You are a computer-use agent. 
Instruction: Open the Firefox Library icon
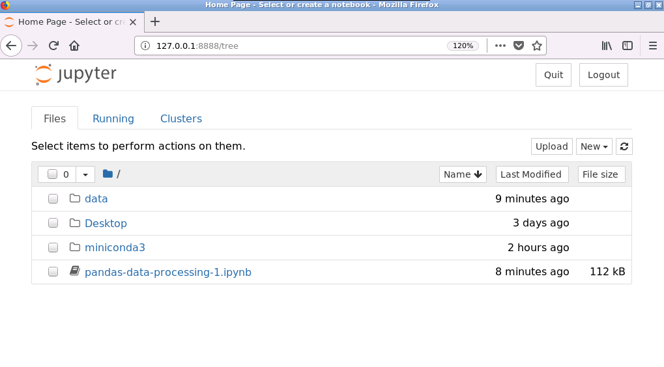click(607, 46)
